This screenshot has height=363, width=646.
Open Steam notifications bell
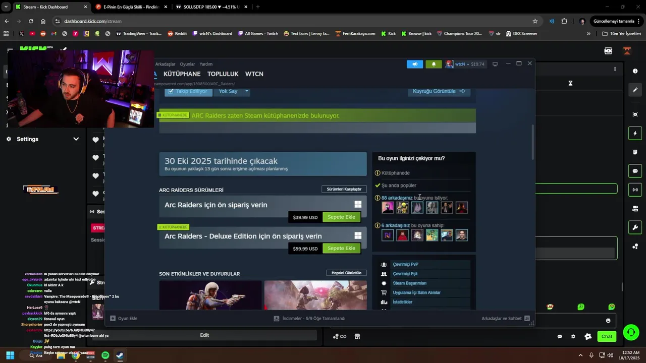pyautogui.click(x=434, y=64)
